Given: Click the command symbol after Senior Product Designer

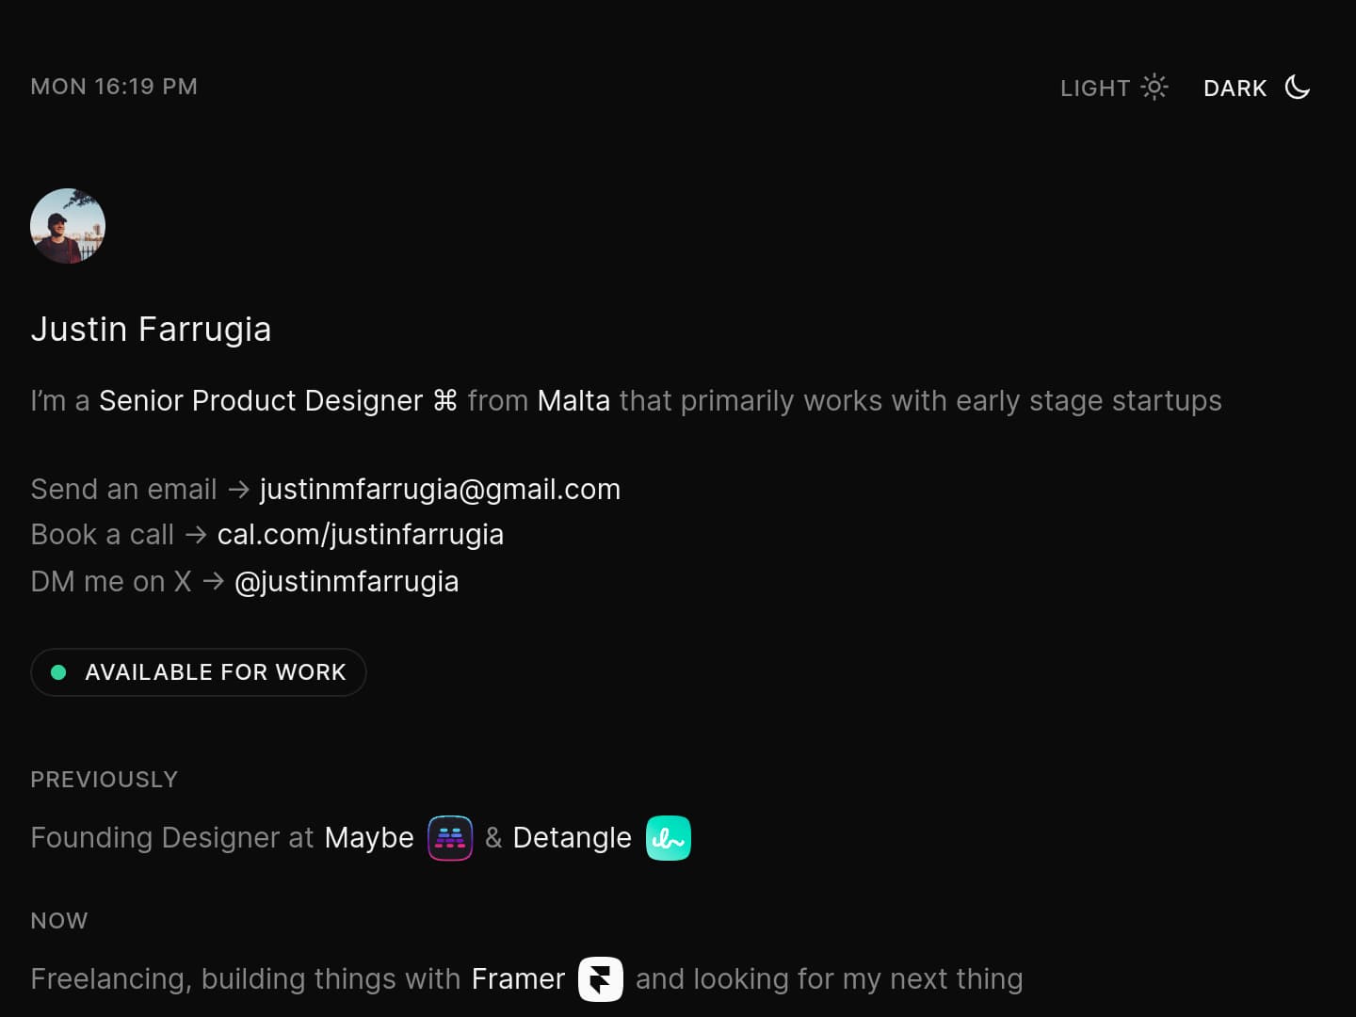Looking at the screenshot, I should tap(445, 401).
